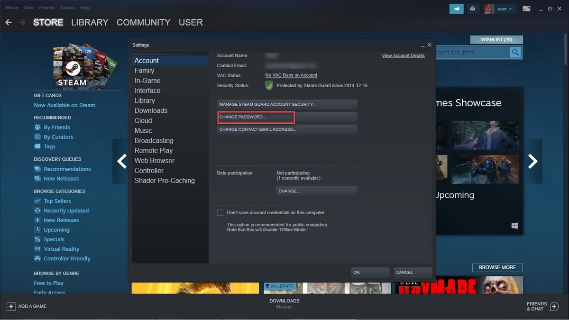This screenshot has width=569, height=320.
Task: Click the user avatar picture
Action: pyautogui.click(x=487, y=9)
